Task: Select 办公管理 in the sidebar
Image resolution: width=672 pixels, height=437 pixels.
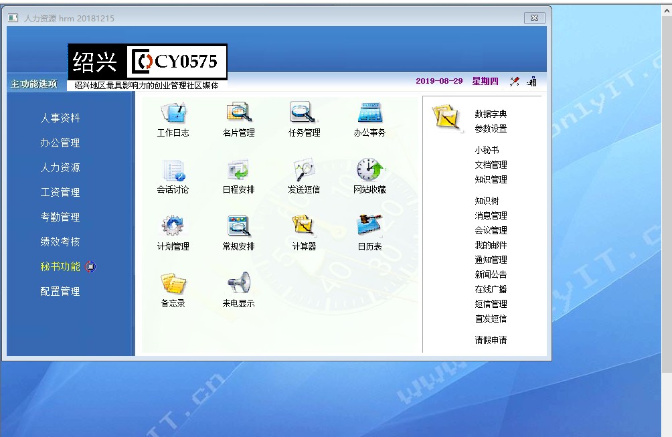Action: tap(60, 143)
